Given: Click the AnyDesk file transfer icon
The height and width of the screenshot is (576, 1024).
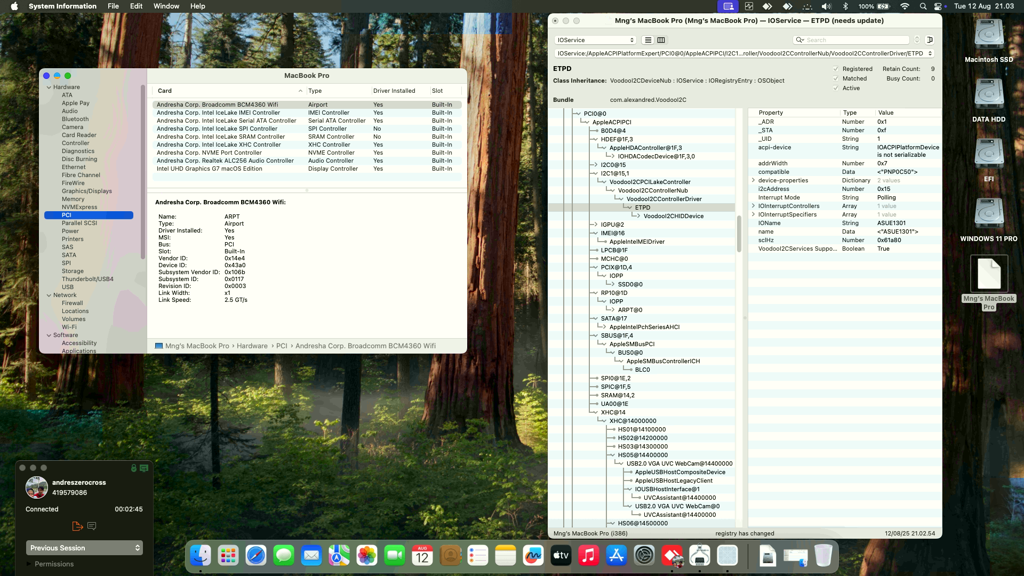Looking at the screenshot, I should [x=77, y=526].
